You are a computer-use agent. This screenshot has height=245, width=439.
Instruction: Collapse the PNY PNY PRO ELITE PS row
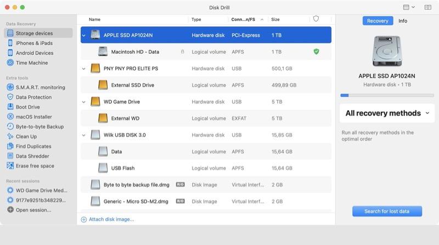click(x=84, y=69)
